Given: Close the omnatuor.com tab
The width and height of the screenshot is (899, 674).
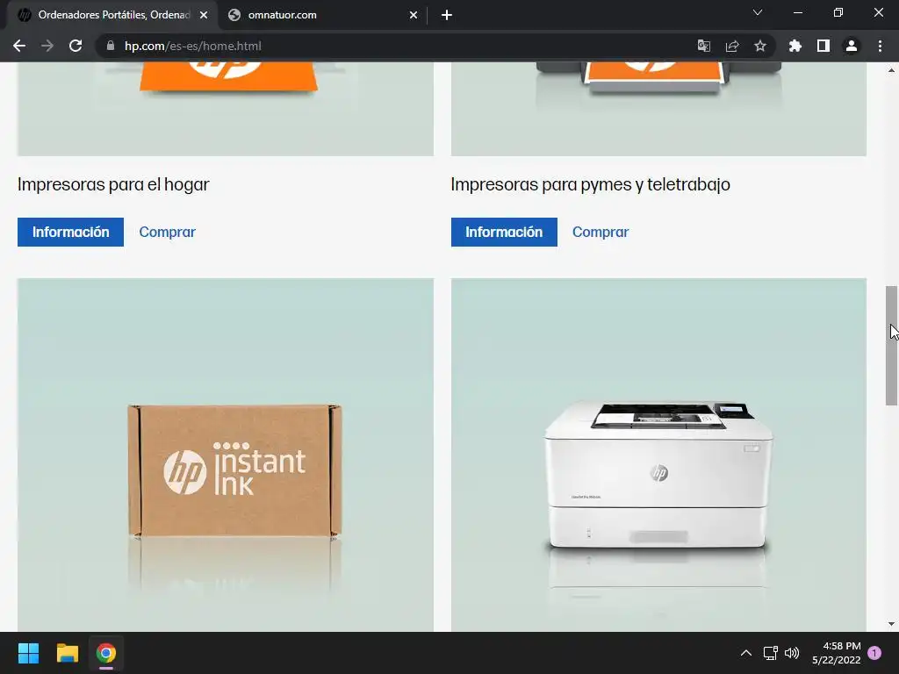Looking at the screenshot, I should point(413,15).
